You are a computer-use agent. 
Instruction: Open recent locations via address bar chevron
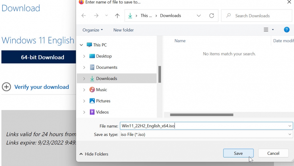(x=199, y=15)
